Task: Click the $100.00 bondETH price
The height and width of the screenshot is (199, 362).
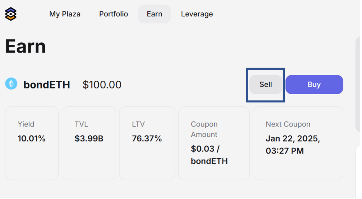Action: pyautogui.click(x=102, y=85)
